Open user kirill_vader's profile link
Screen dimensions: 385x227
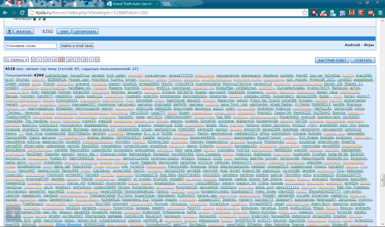point(116,75)
